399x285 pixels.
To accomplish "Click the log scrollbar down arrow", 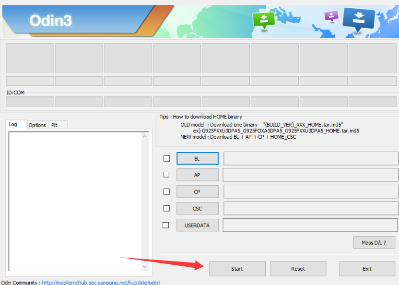I will 145,267.
